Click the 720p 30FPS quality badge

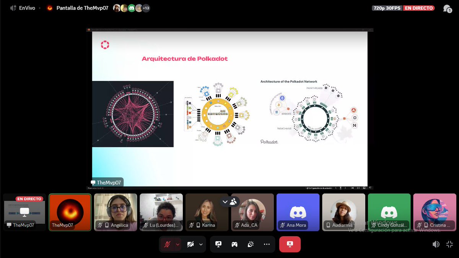tap(387, 8)
